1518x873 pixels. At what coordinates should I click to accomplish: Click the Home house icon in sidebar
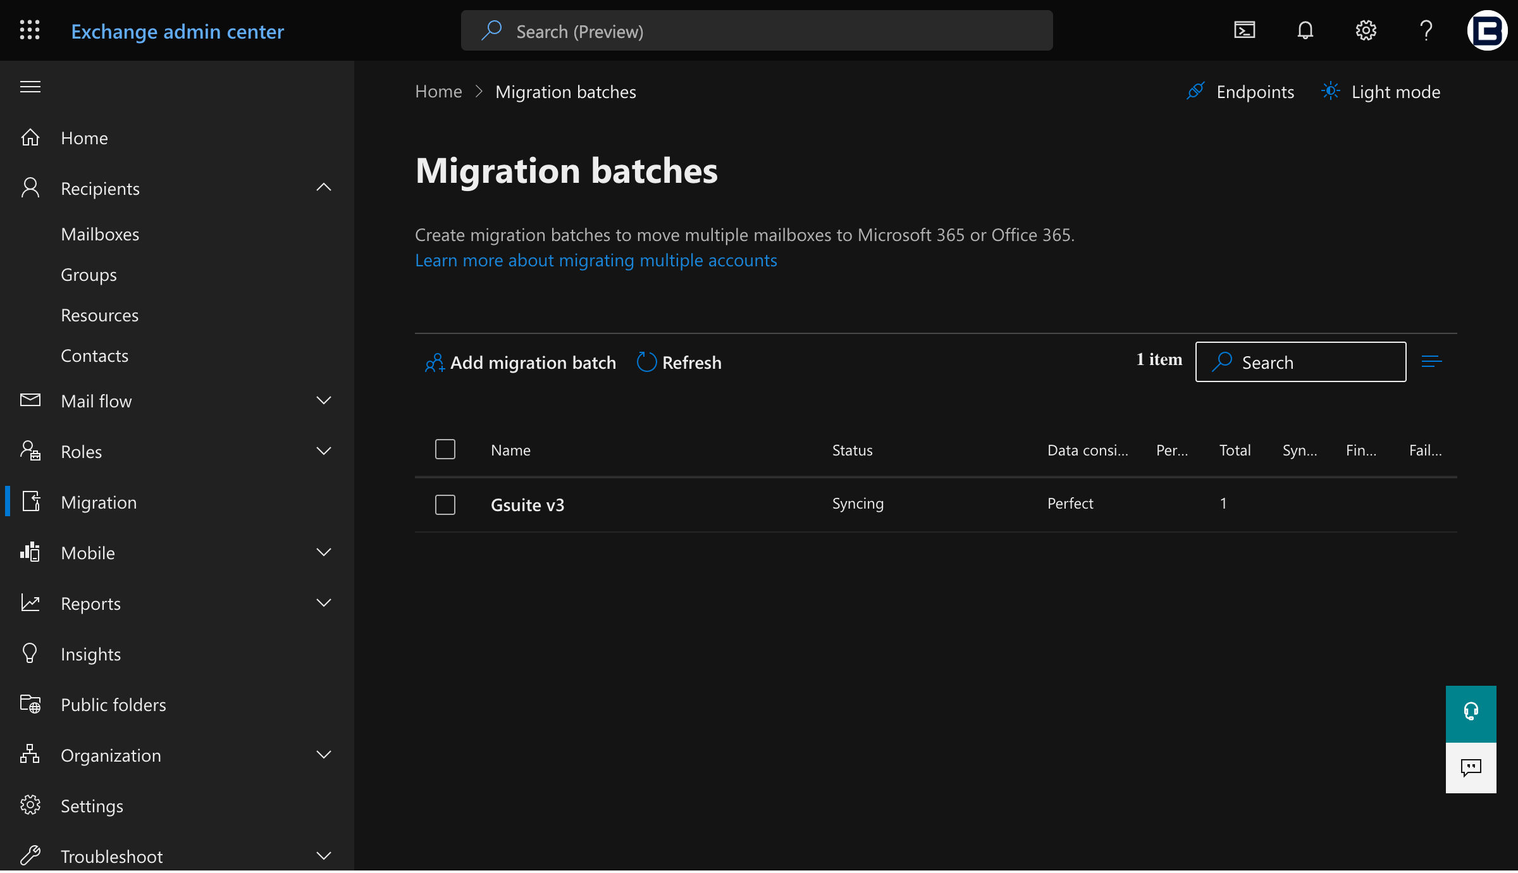[30, 137]
